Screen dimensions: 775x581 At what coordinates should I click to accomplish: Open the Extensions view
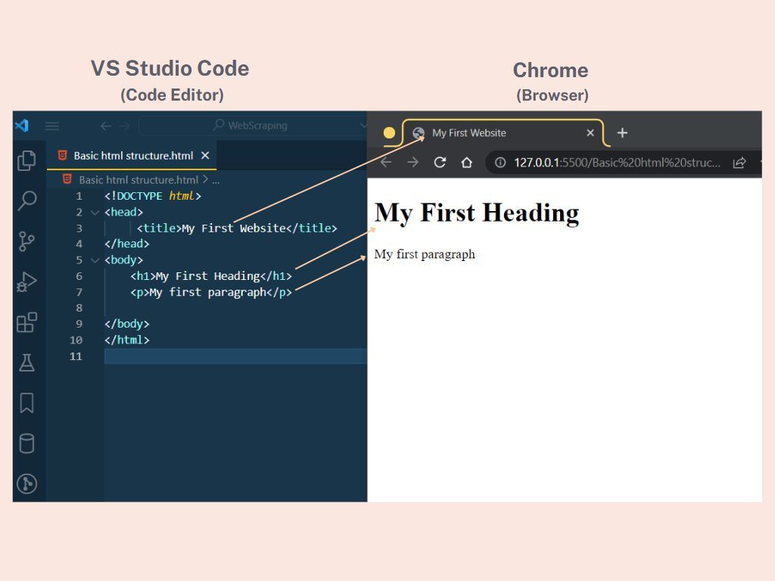tap(27, 322)
